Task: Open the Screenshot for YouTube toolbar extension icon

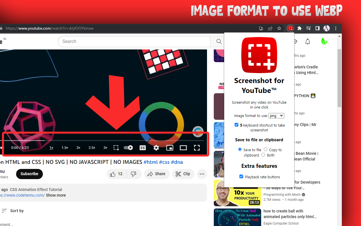Action: tap(290, 28)
